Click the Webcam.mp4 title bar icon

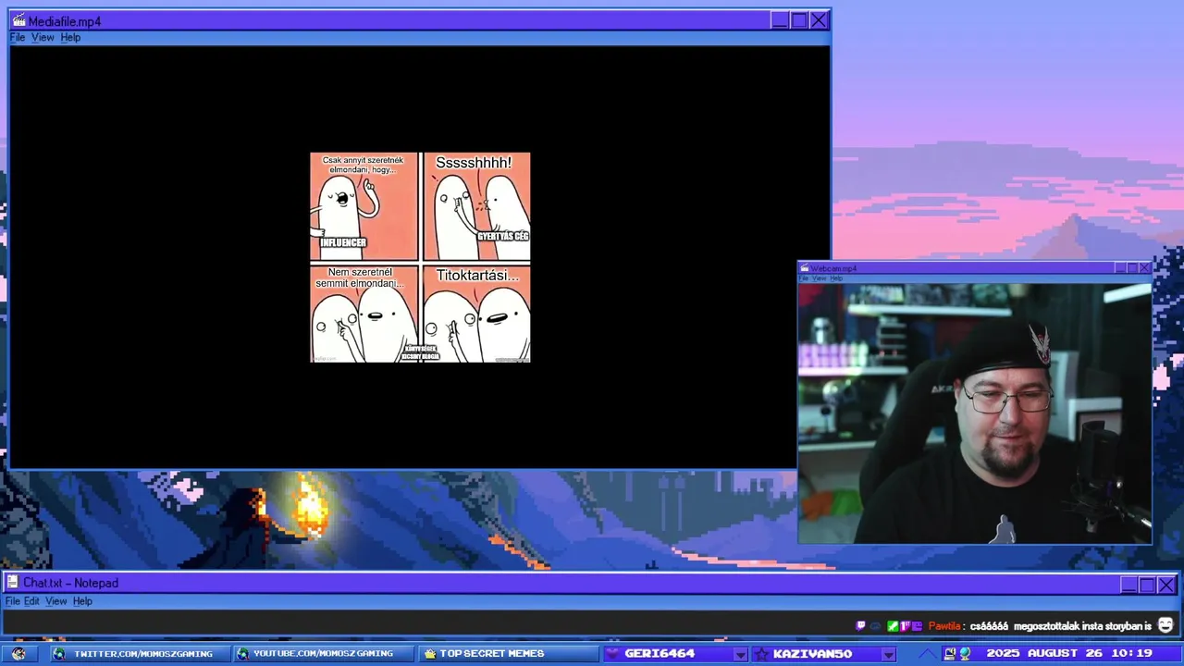point(805,268)
